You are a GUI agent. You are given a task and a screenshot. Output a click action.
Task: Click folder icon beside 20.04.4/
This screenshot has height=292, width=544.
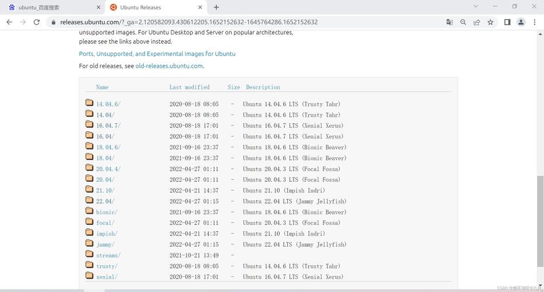click(x=89, y=168)
